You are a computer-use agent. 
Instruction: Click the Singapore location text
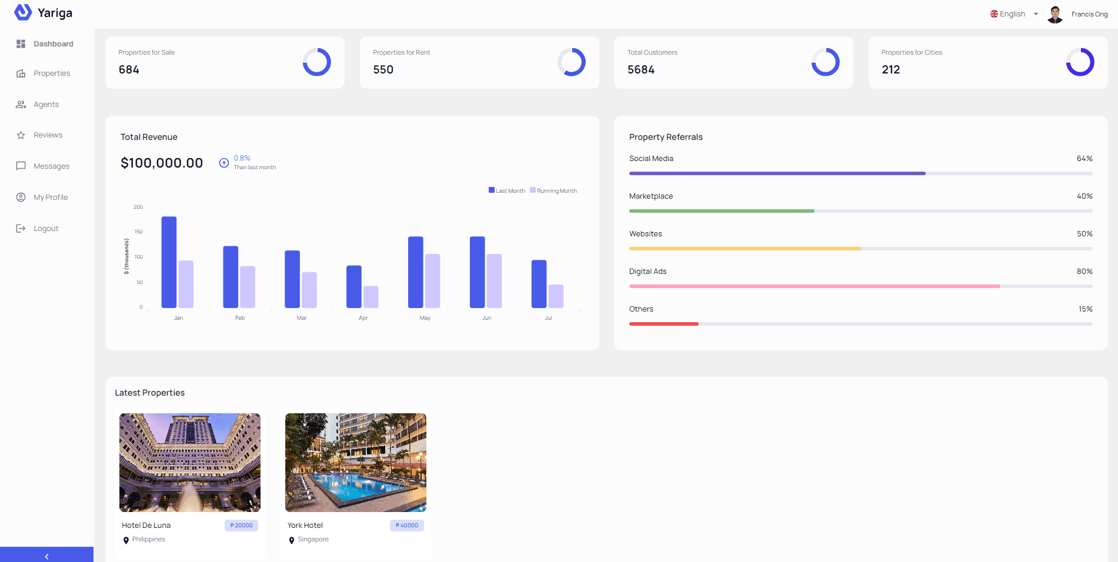313,540
